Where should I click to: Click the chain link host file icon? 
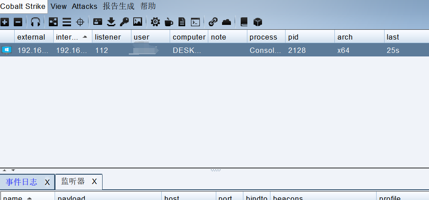point(213,22)
